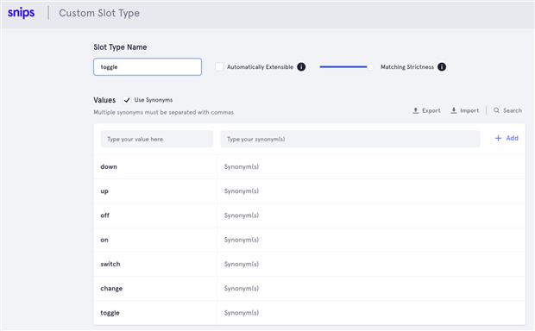Show info for Matching Strictness
The height and width of the screenshot is (331, 535).
(x=442, y=67)
